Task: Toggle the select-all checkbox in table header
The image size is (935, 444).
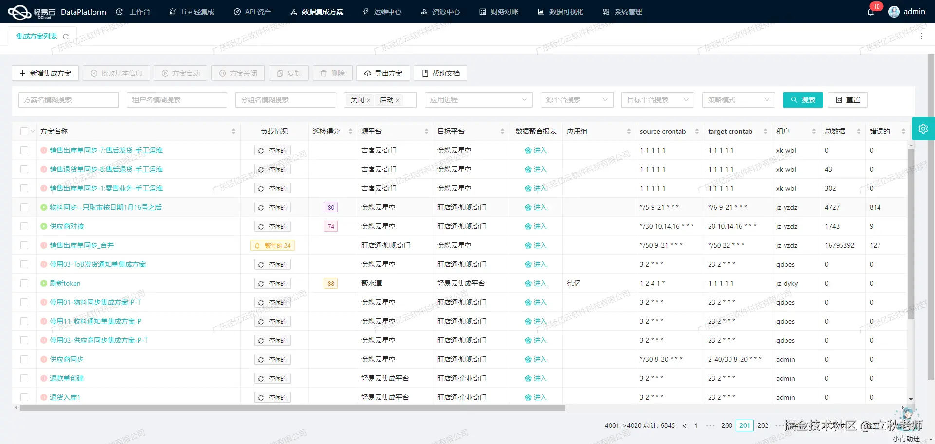Action: 24,131
